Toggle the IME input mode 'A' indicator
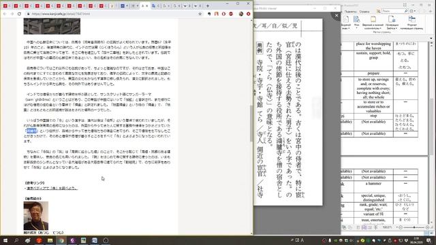 pyautogui.click(x=302, y=240)
